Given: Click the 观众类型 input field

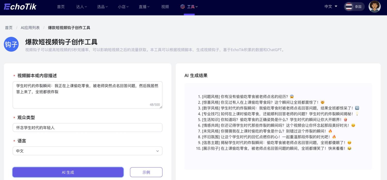Looking at the screenshot, I should (x=87, y=127).
